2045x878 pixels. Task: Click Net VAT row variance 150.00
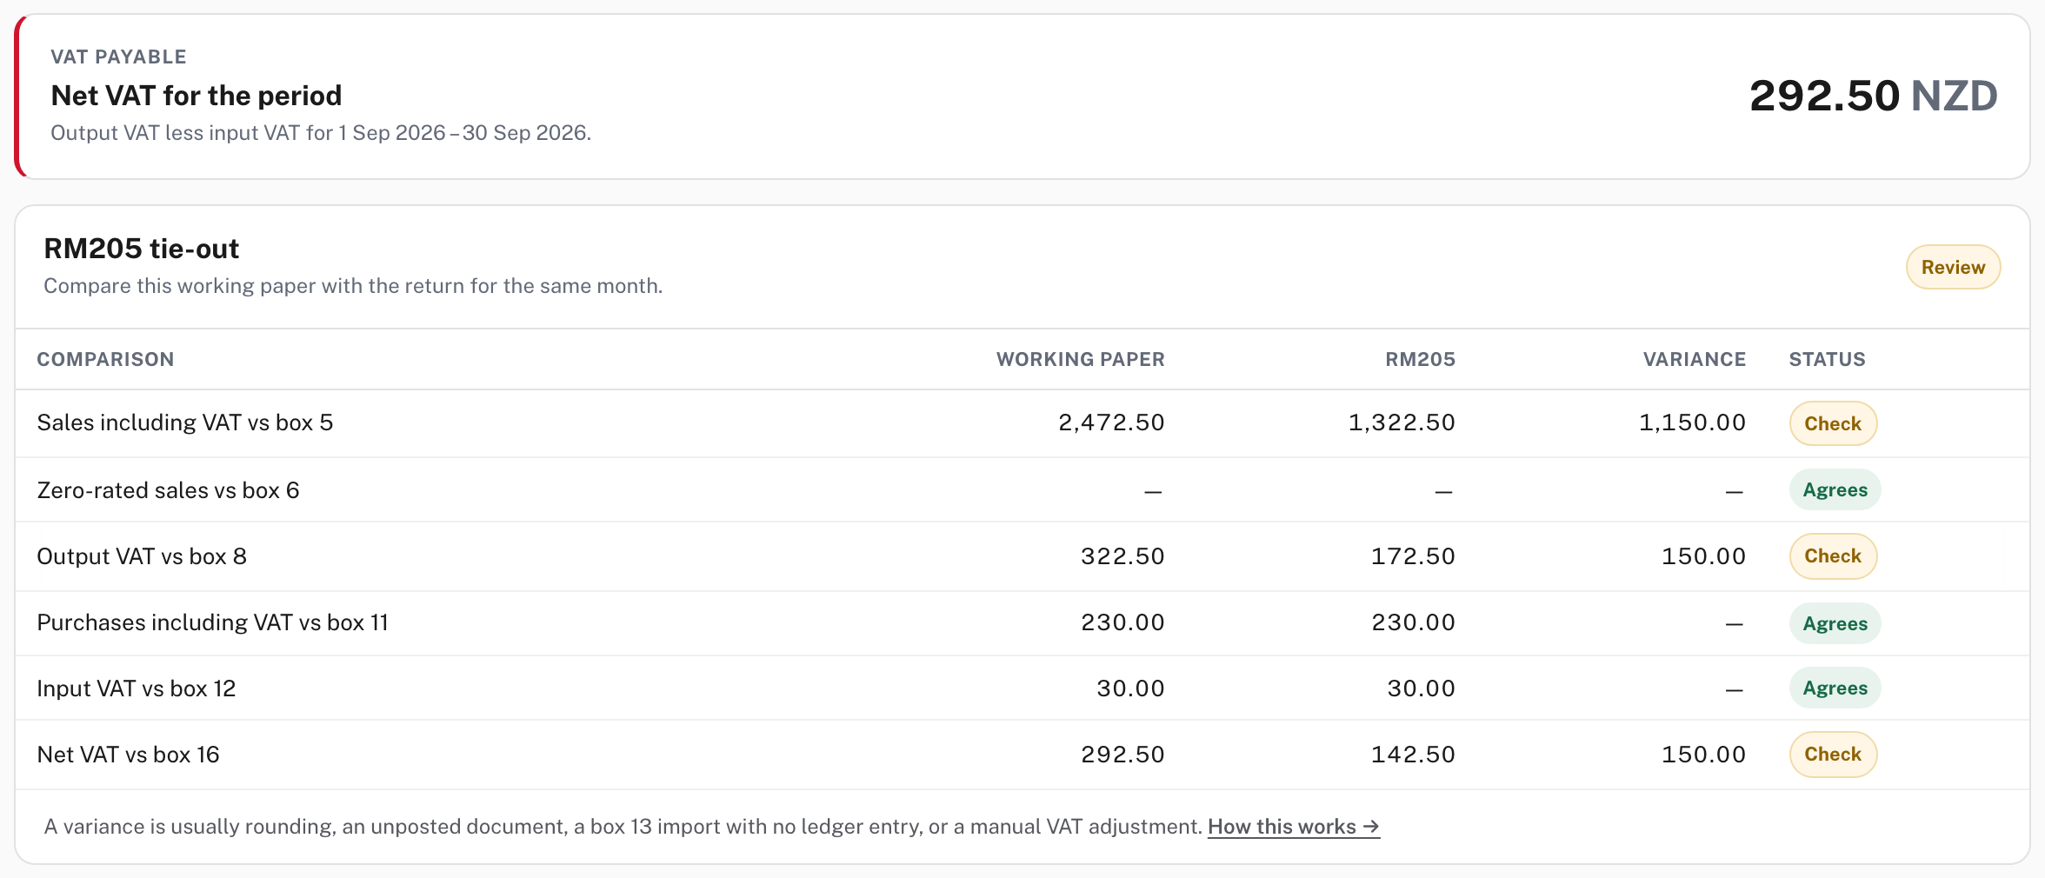(x=1703, y=755)
